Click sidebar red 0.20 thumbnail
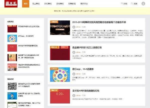 (x=12, y=48)
